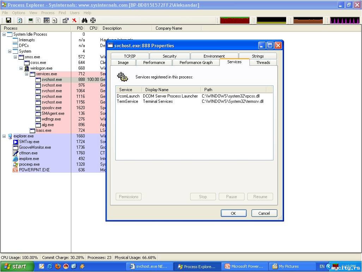Open the Process menu
The height and width of the screenshot is (272, 362).
click(x=48, y=13)
